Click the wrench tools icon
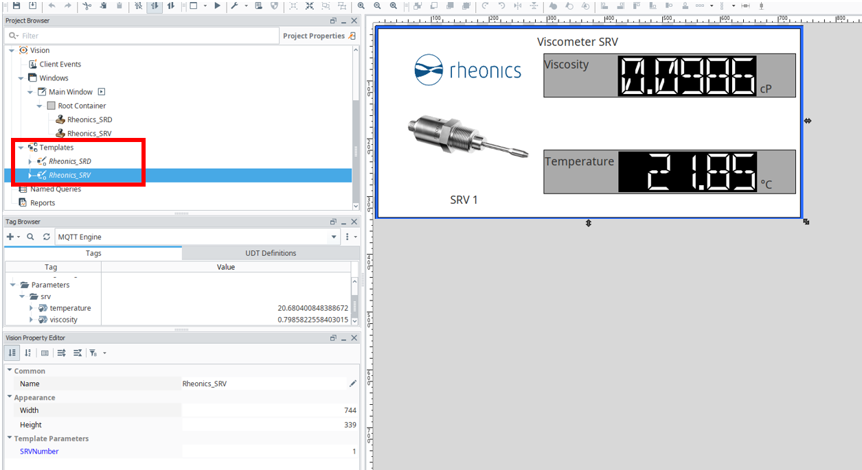Viewport: 862px width, 470px height. (234, 5)
